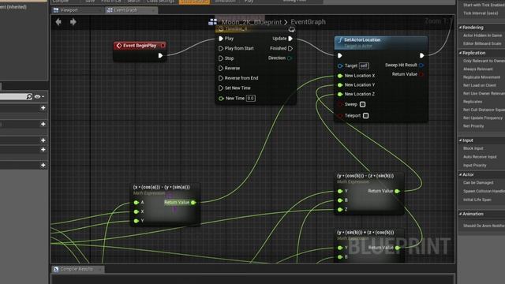Click the Reverse from End pin
Viewport: 505px width, 284px height.
pos(221,78)
